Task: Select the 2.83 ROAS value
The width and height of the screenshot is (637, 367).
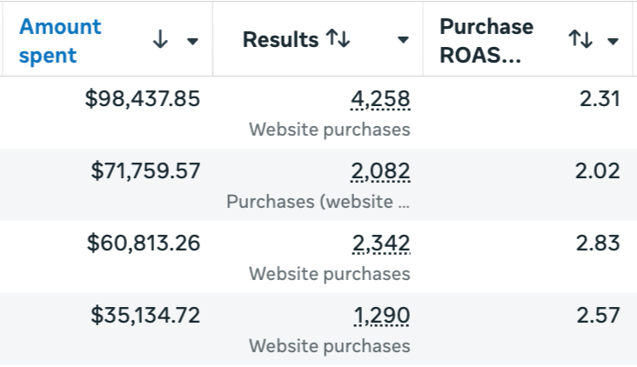Action: [x=598, y=243]
